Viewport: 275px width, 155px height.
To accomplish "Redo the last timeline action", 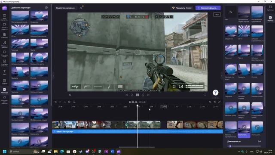I will (x=60, y=102).
